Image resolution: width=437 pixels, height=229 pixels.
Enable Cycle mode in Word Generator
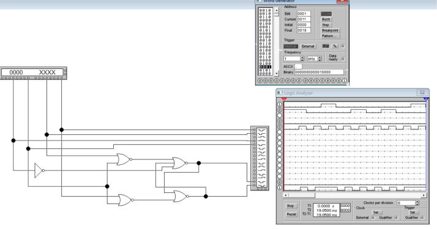[326, 13]
